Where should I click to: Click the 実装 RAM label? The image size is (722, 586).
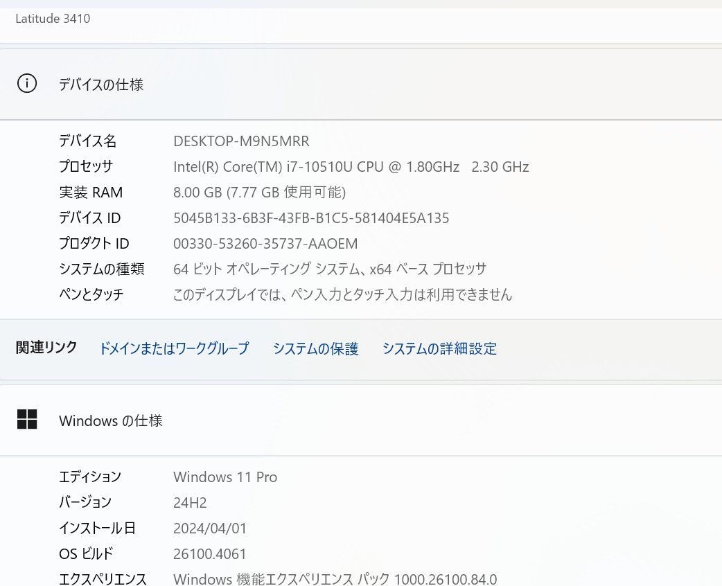[91, 192]
